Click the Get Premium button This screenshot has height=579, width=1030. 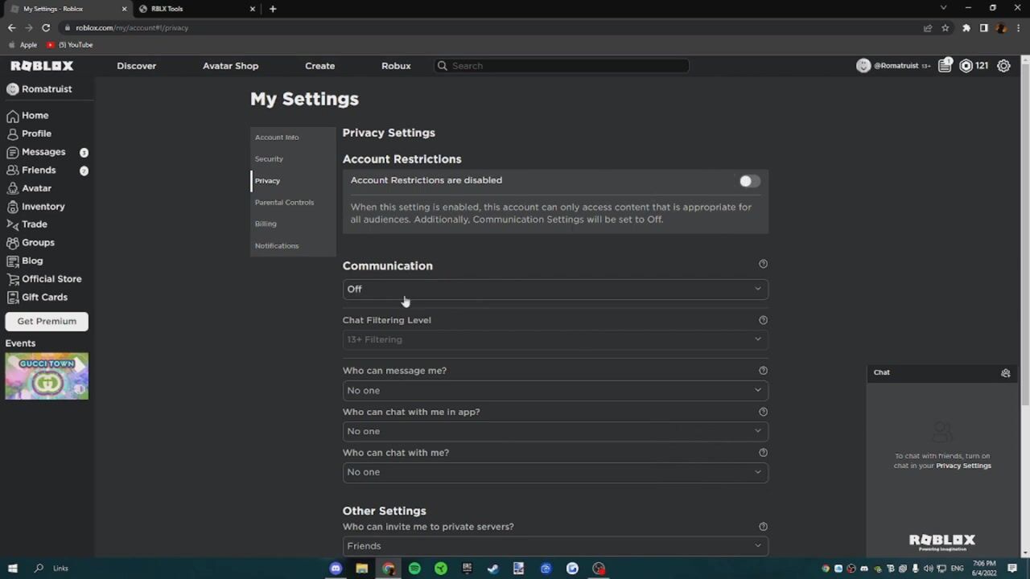click(47, 322)
